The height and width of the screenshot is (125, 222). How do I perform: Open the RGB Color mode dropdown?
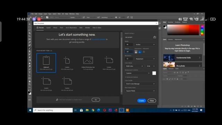(x=134, y=66)
